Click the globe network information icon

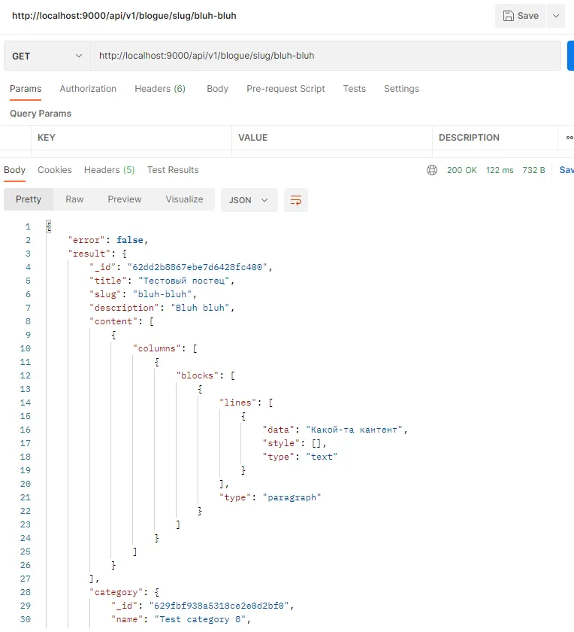432,170
